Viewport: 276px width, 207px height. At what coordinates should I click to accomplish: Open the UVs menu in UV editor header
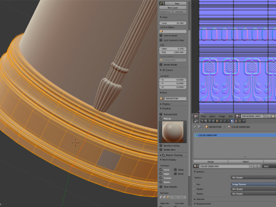coord(231,116)
